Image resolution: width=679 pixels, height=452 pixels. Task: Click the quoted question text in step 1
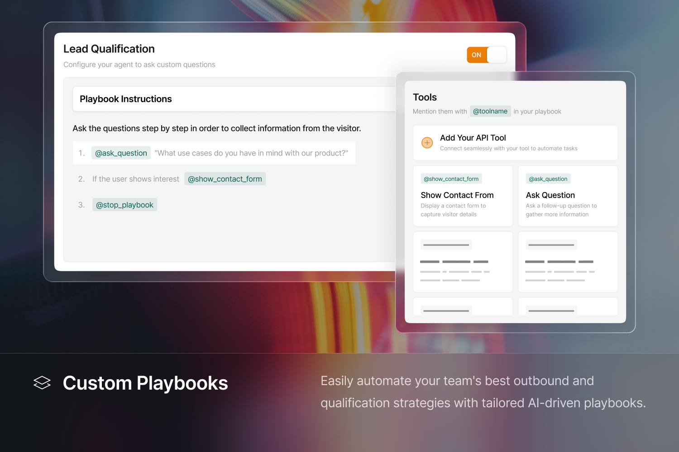[x=251, y=153]
